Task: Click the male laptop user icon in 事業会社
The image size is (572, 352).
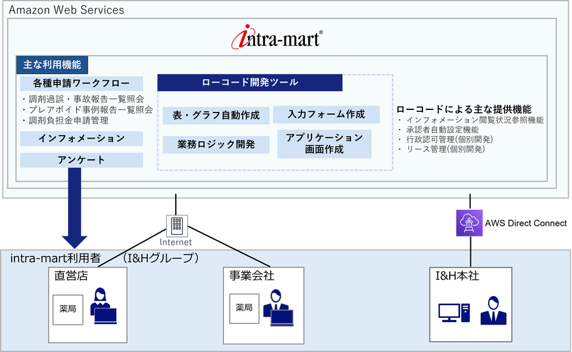Action: click(278, 308)
